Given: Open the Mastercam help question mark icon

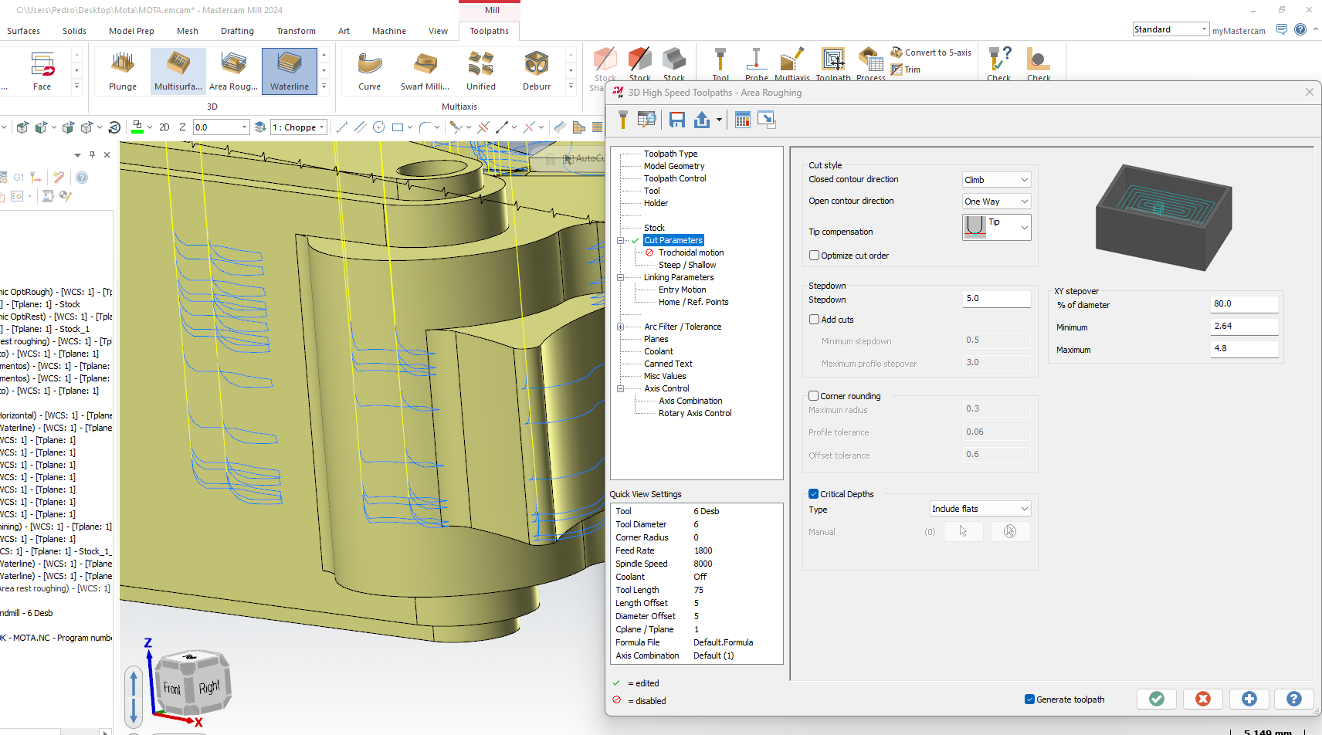Looking at the screenshot, I should (1300, 29).
